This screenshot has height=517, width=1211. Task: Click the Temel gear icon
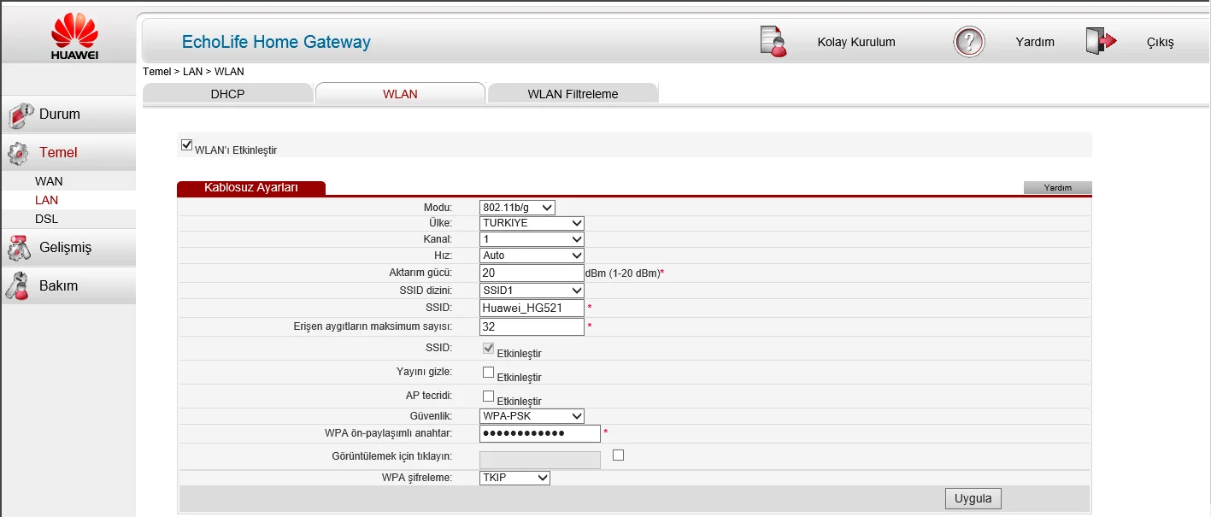pyautogui.click(x=18, y=153)
